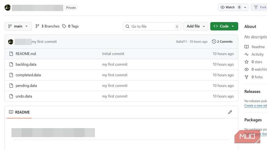Click the star icon in About sidebar
This screenshot has width=267, height=150.
pos(247,62)
